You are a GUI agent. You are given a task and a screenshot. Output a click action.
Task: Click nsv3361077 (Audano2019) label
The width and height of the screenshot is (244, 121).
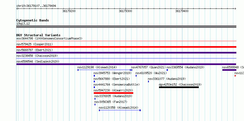(167, 79)
